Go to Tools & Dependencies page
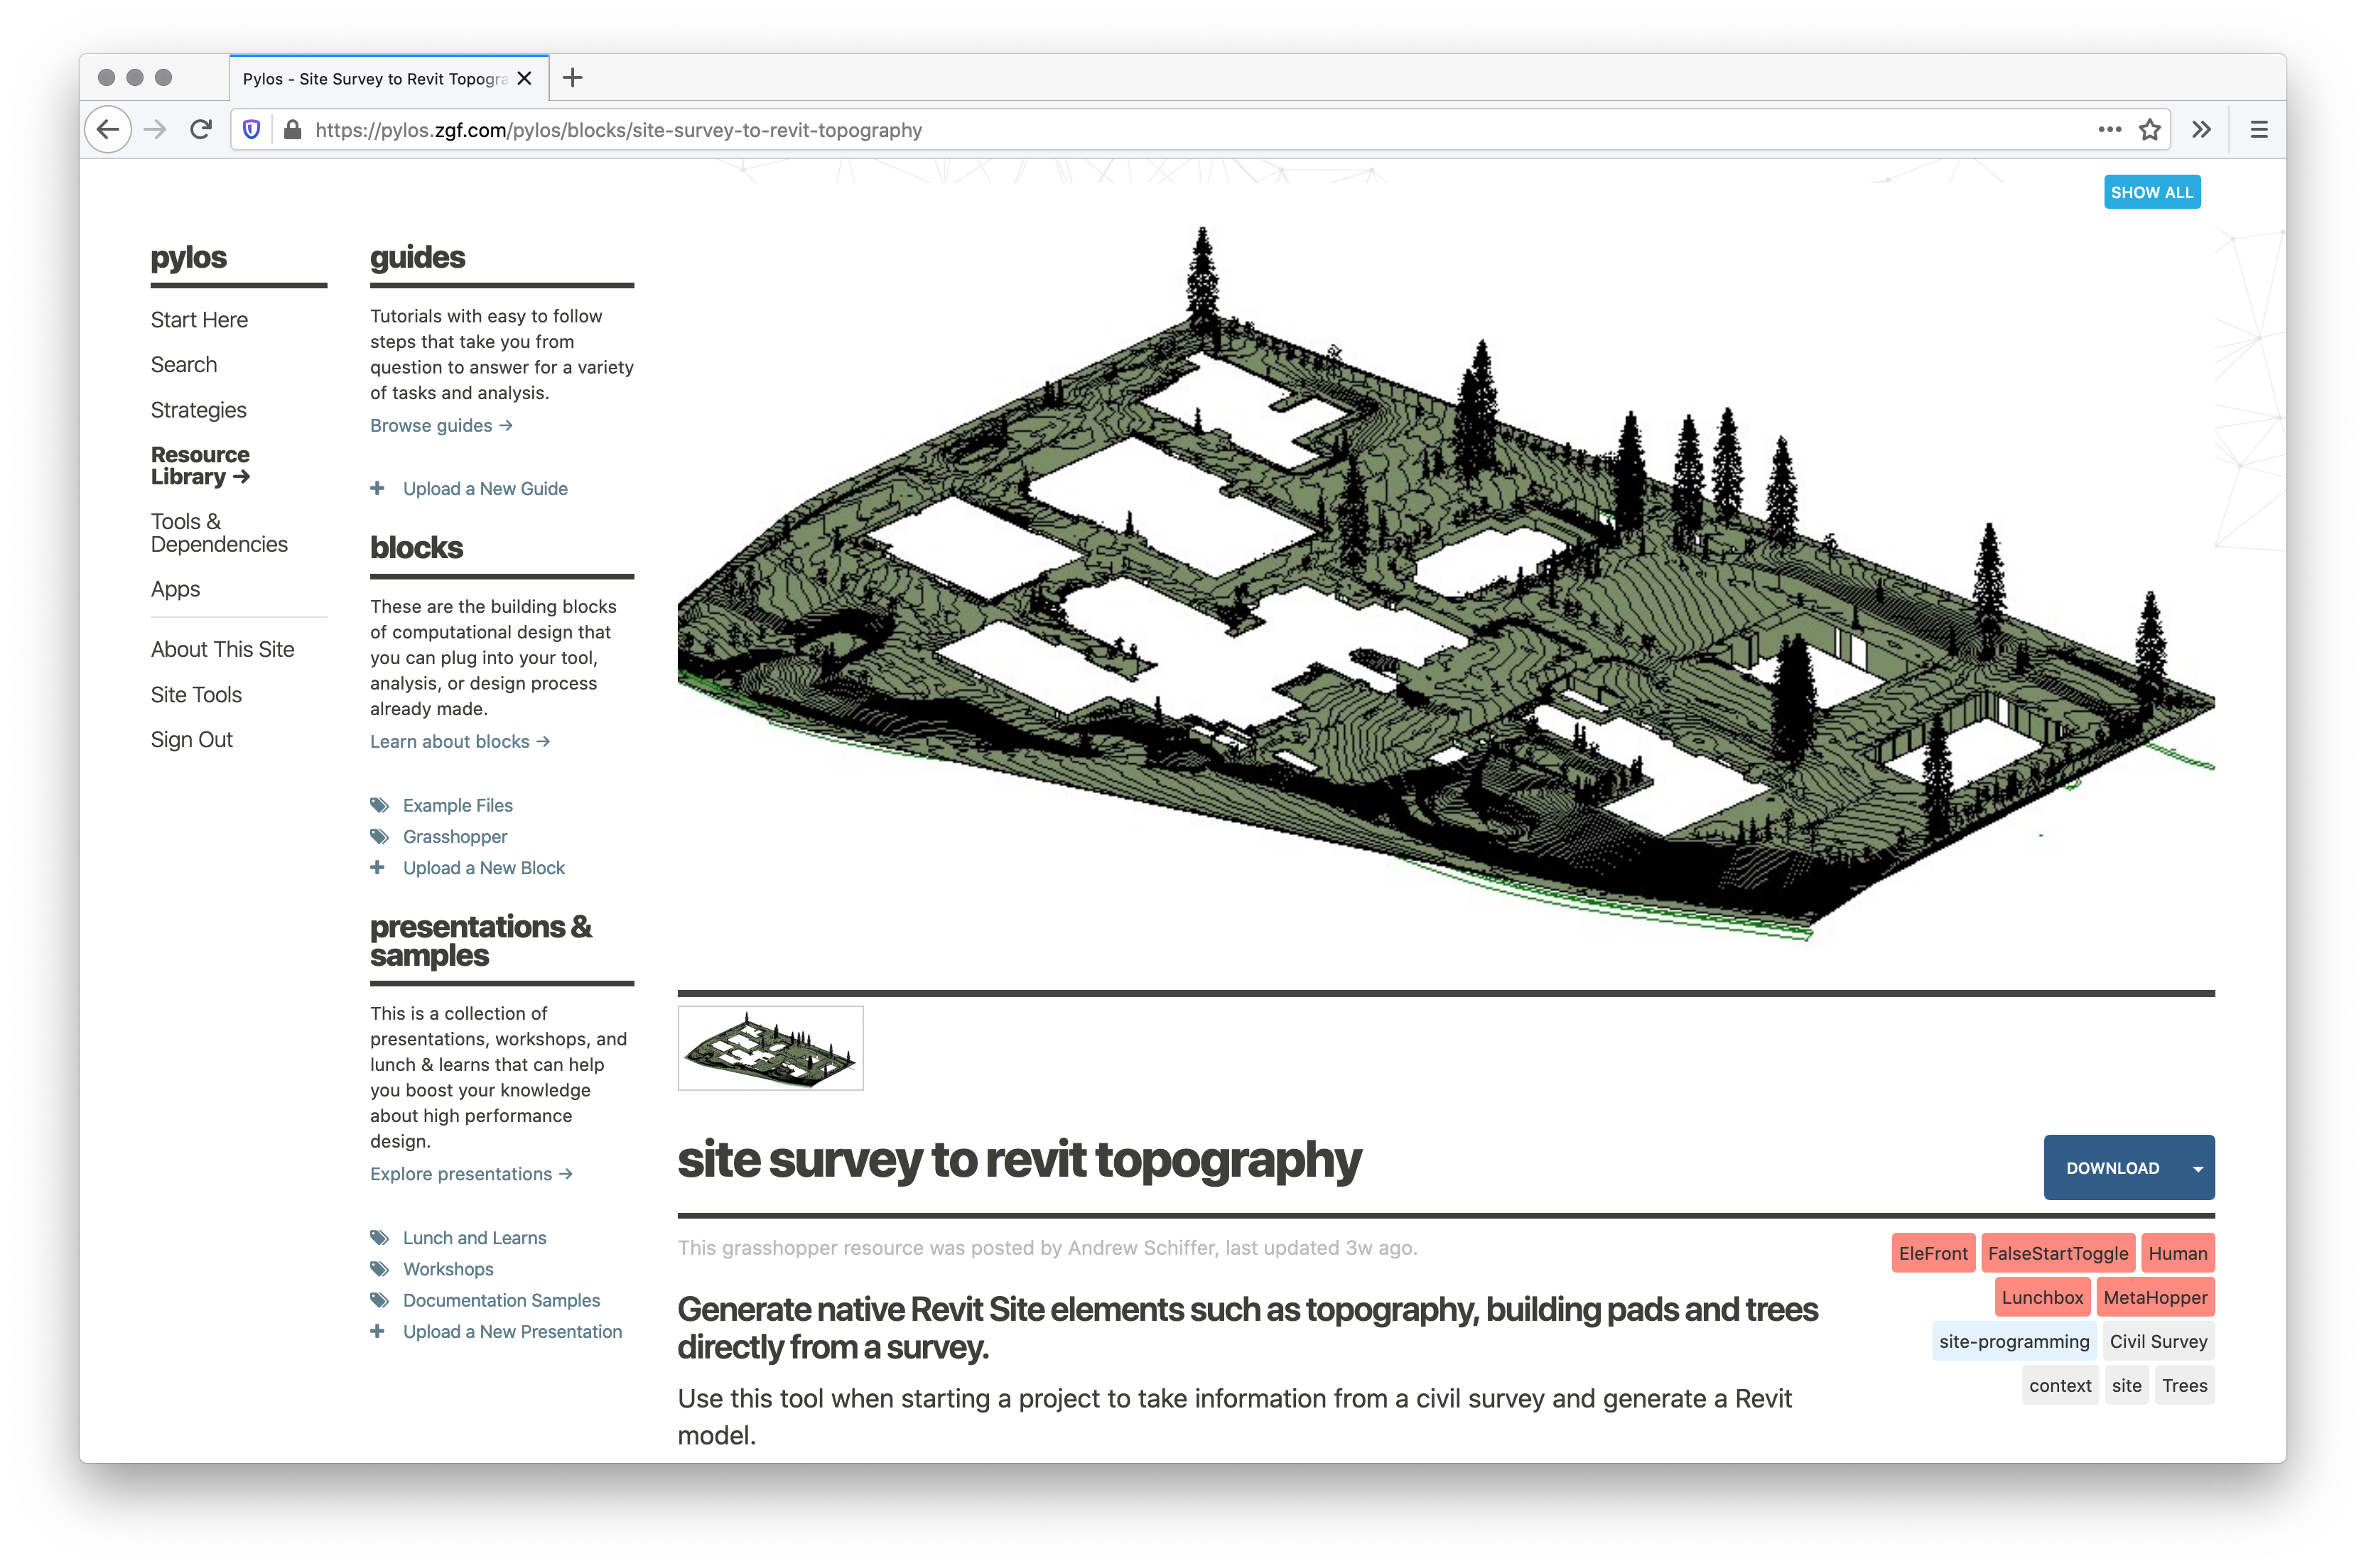This screenshot has height=1568, width=2366. [x=218, y=533]
